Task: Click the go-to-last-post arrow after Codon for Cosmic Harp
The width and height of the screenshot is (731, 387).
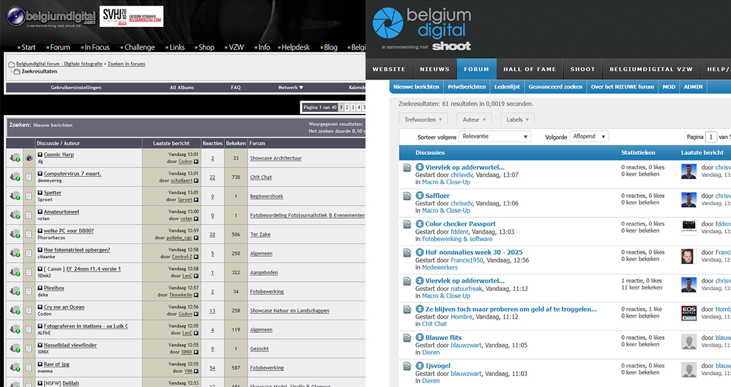Action: pos(196,162)
